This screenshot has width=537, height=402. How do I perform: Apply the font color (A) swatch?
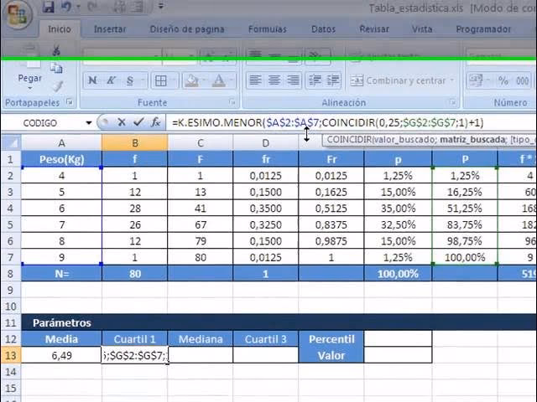[x=217, y=81]
